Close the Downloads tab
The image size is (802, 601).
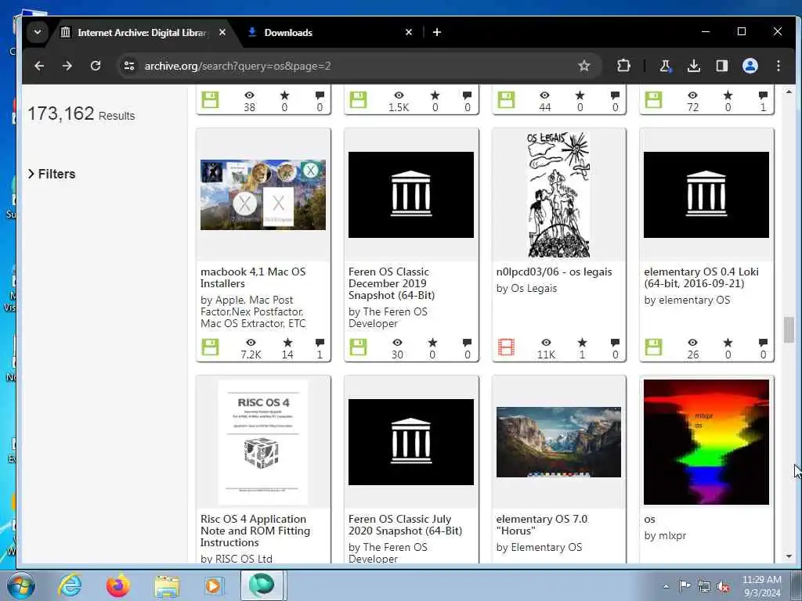click(x=409, y=32)
